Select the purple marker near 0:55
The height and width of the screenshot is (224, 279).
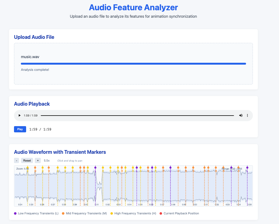coord(247,168)
